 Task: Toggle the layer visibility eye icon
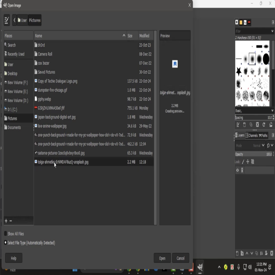[x=237, y=170]
